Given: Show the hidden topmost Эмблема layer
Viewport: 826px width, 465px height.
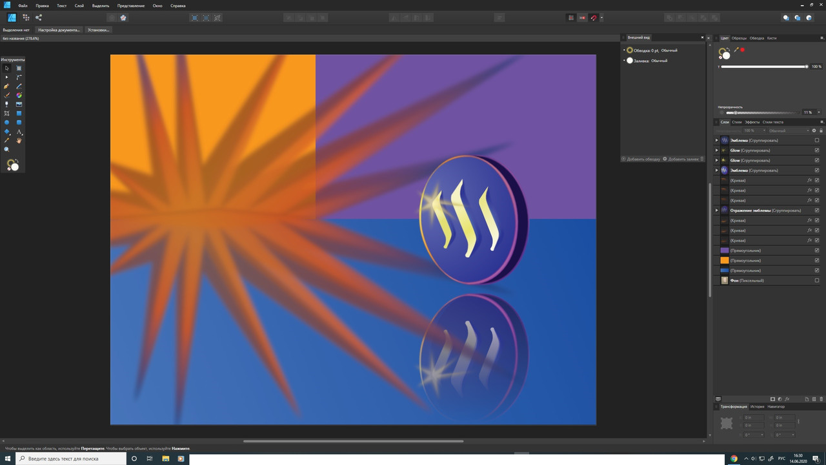Looking at the screenshot, I should point(817,140).
